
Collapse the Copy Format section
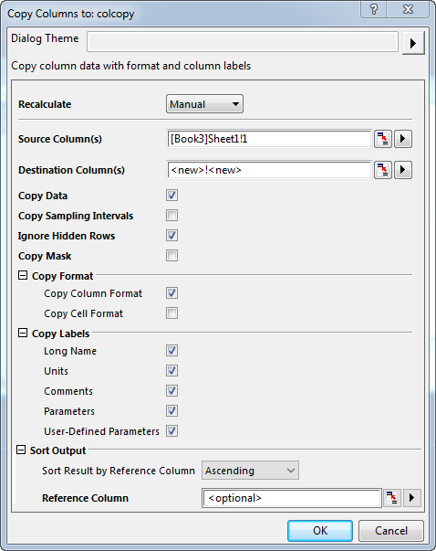pyautogui.click(x=23, y=275)
